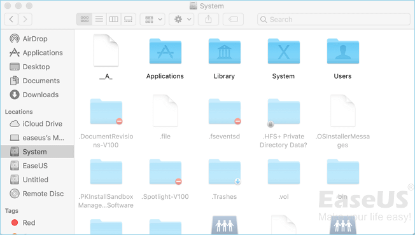Select the Applications folder icon
The width and height of the screenshot is (415, 235).
click(x=165, y=51)
